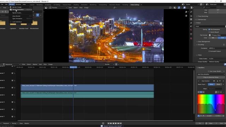Enable the Use Linear Modifiers checkbox
The height and width of the screenshot is (127, 226).
(209, 71)
